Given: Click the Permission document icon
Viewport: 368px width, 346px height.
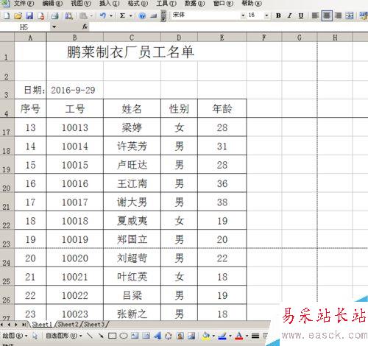Looking at the screenshot, I should [x=41, y=15].
